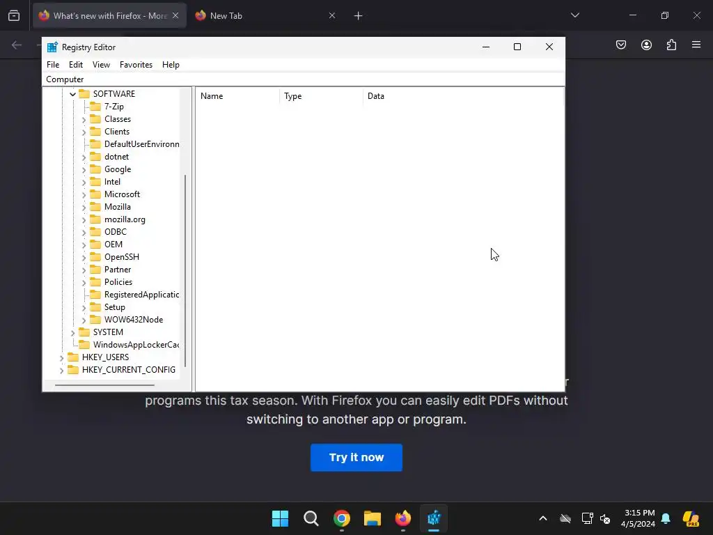
Task: Open the clock showing 3:15 PM
Action: coord(639,518)
